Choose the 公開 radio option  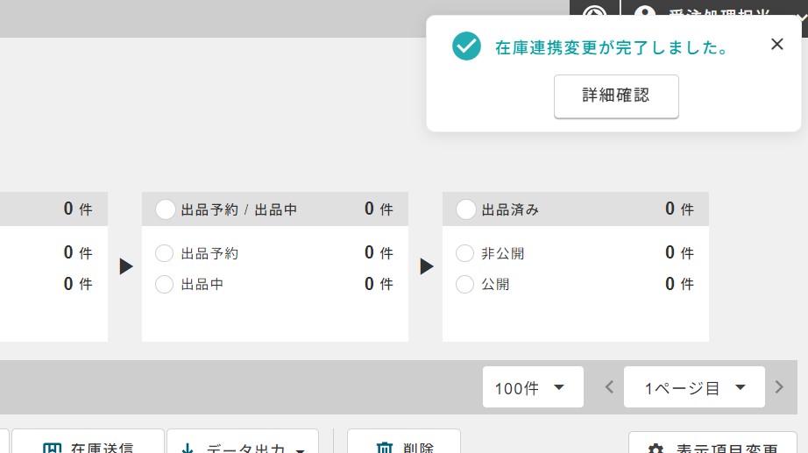[x=464, y=284]
